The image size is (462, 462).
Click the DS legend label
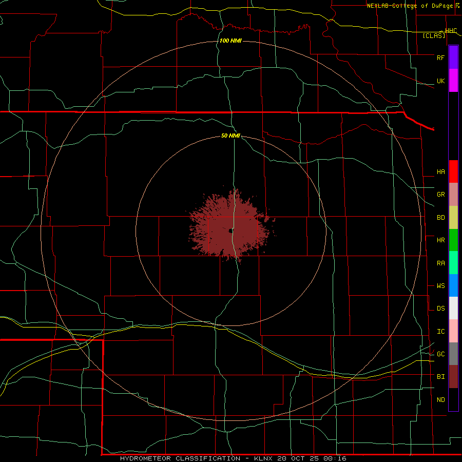click(x=440, y=309)
